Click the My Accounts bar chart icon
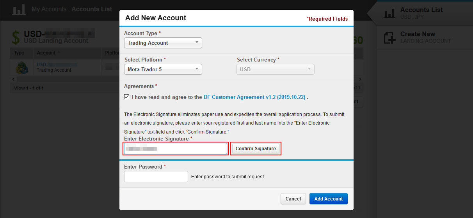Screen dimensions: 473x218 tap(19, 9)
